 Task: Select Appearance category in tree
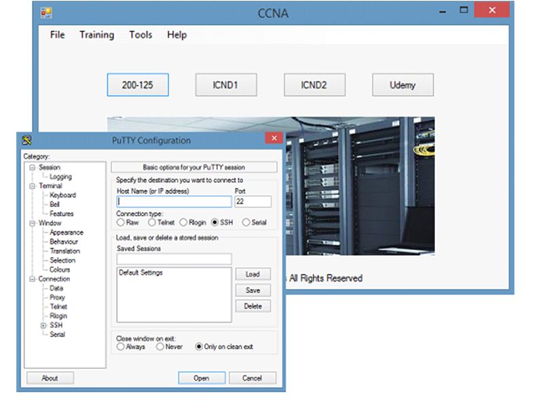coord(67,233)
